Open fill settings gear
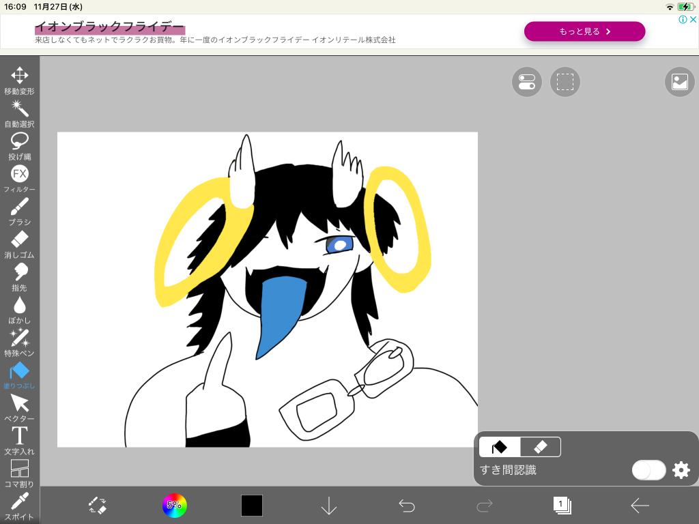The image size is (699, 524). pos(681,470)
